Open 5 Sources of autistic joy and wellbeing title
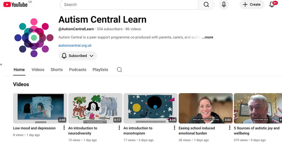The height and width of the screenshot is (146, 282). (x=257, y=131)
